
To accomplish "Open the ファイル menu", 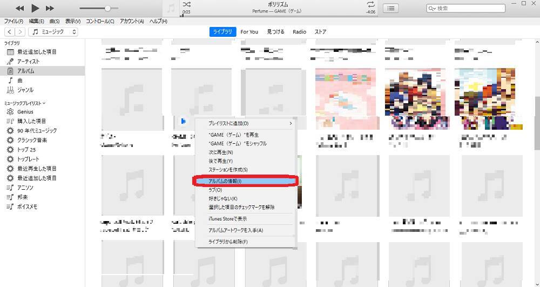I will pos(12,21).
